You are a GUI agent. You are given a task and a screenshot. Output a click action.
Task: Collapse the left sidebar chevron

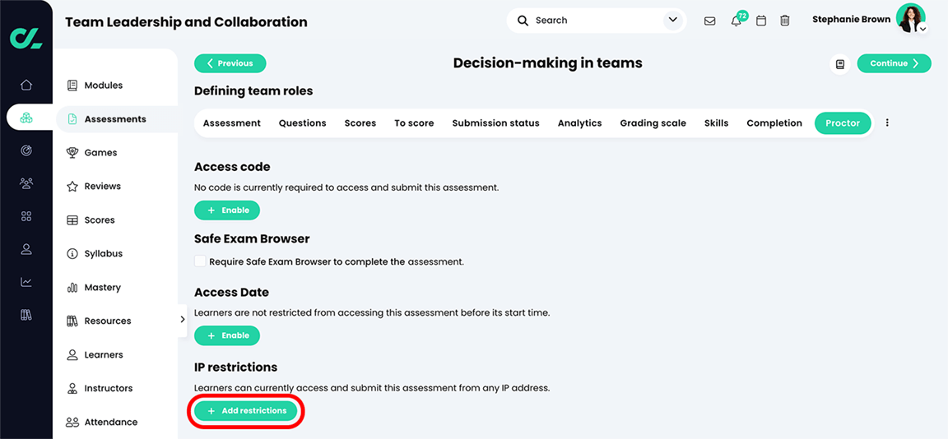point(183,320)
